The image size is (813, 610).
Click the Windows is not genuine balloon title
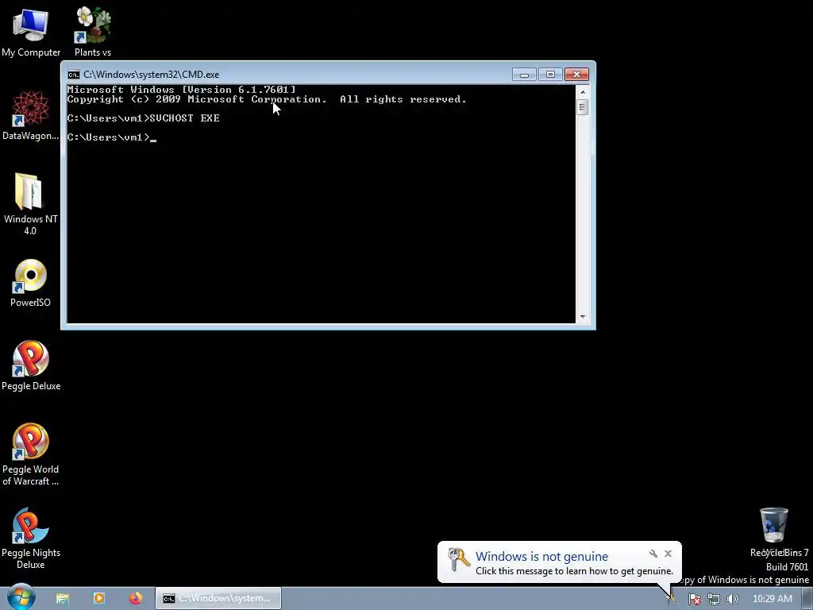pyautogui.click(x=541, y=556)
